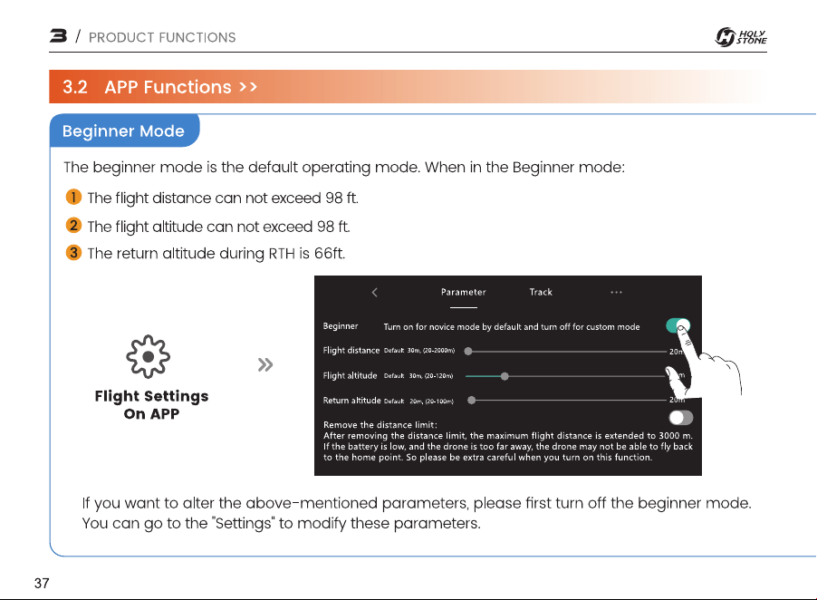Click the Return altitude slider handle

(x=472, y=401)
